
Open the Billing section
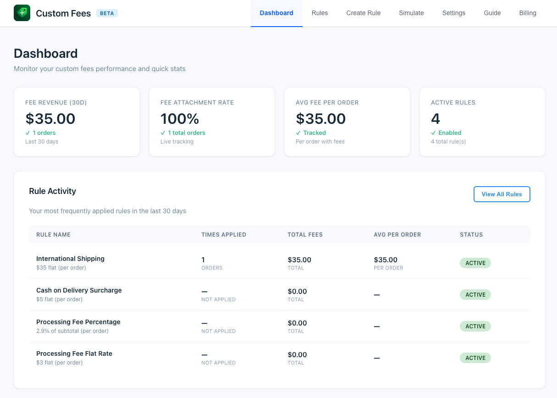tap(528, 13)
